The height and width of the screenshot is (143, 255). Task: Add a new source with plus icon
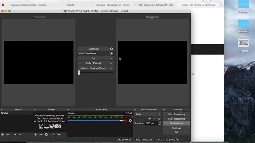(35, 135)
